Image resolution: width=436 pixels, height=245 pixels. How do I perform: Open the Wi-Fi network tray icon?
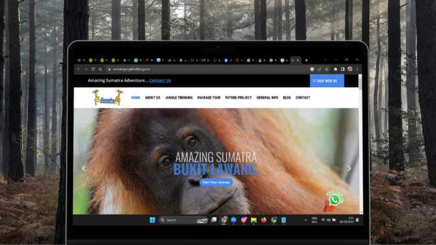coord(323,220)
